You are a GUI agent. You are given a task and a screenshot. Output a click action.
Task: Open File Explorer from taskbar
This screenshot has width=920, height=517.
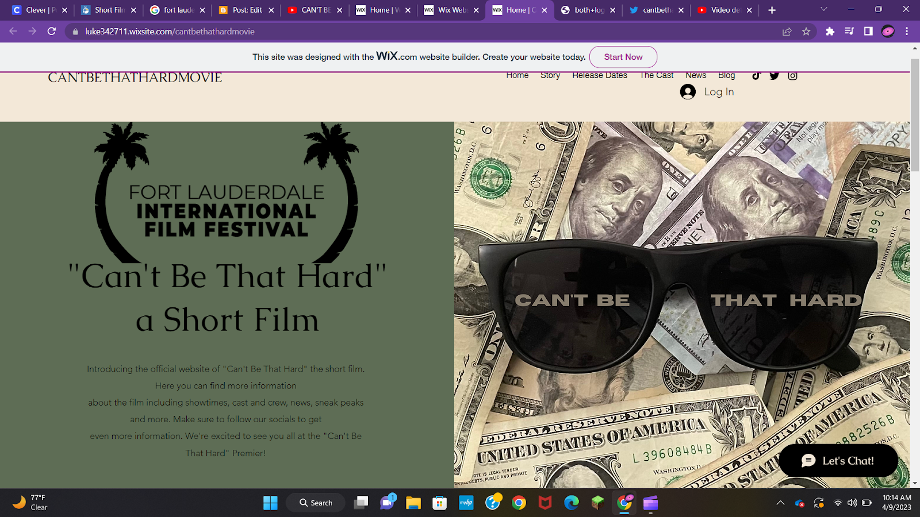point(413,503)
